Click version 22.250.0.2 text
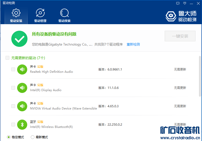This screenshot has width=202, height=141. (x=115, y=125)
